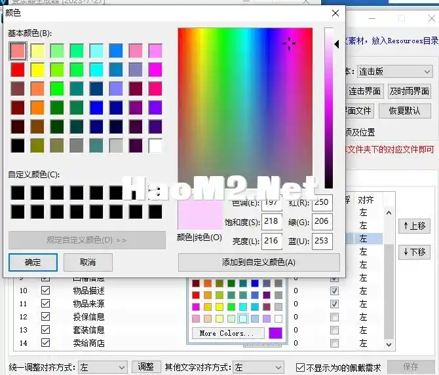Open 统一调整对齐方式 dropdown
The image size is (439, 375).
click(x=102, y=367)
